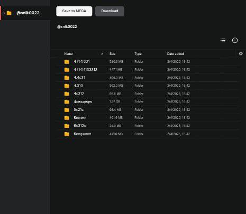Viewport: 246px width, 214px height.
Task: Select folder name 4.4c31
Action: click(x=79, y=78)
